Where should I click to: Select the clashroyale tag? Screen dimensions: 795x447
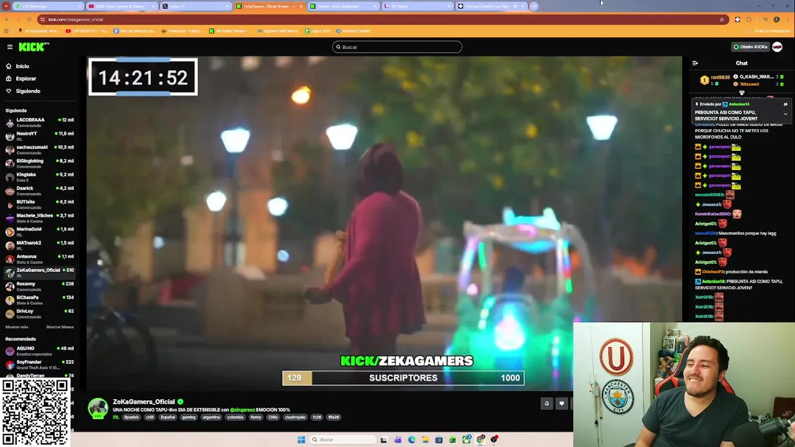tap(295, 417)
